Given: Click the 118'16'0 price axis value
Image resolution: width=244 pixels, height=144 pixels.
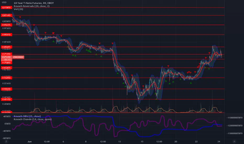Looking at the screenshot, I should (x=6, y=42).
